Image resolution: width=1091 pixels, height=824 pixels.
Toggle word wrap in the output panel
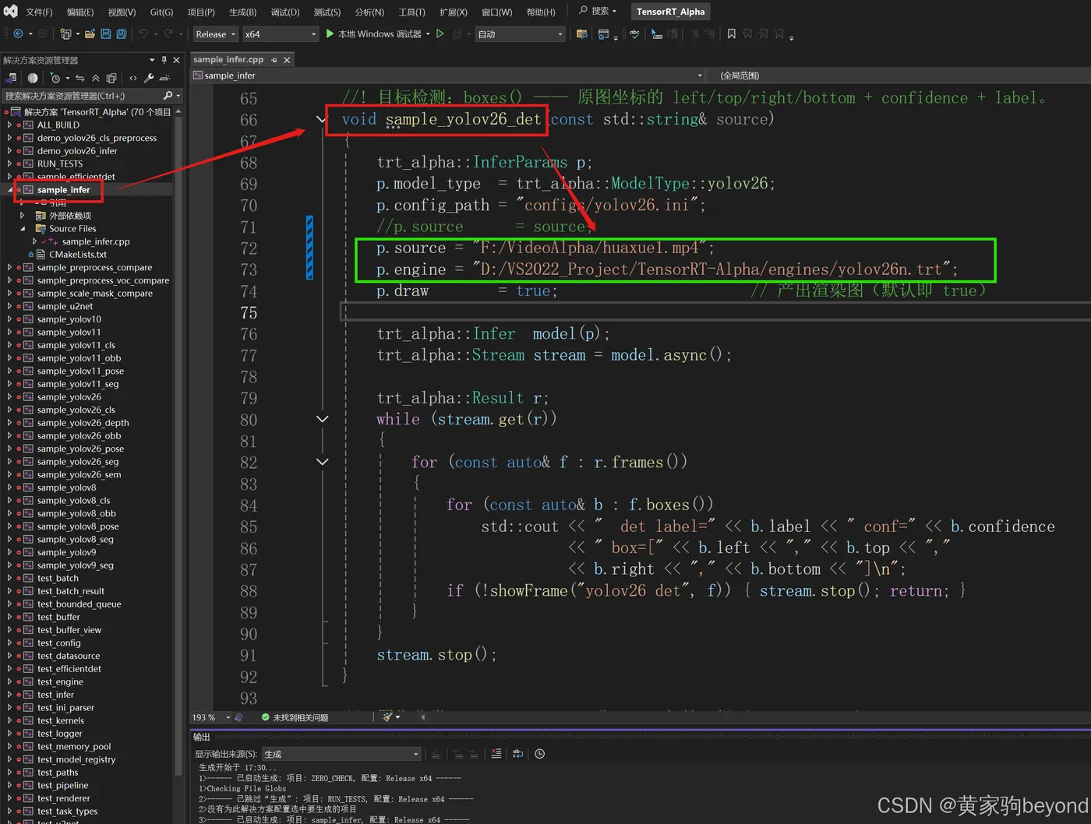coord(517,754)
